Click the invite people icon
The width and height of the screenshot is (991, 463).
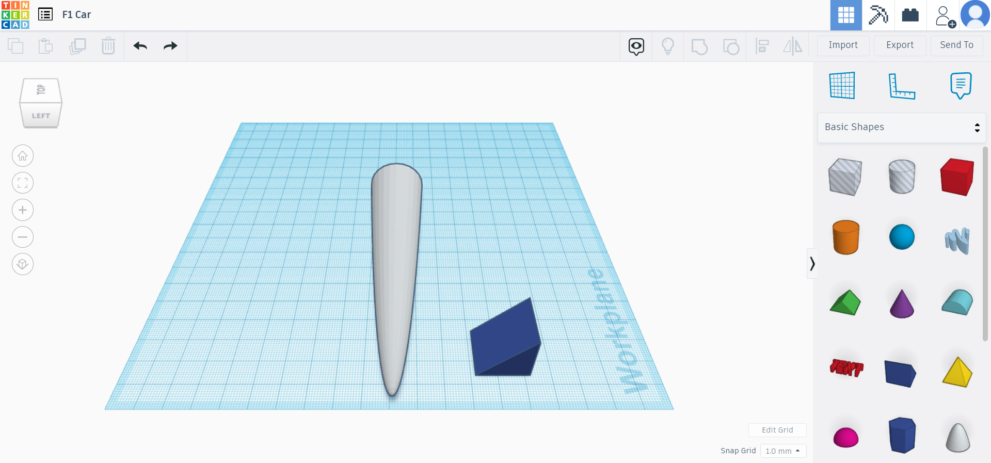[945, 16]
